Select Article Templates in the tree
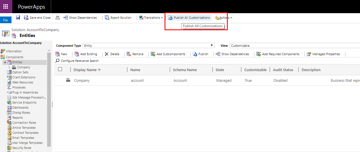Image resolution: width=360 pixels, height=152 pixels. point(24,128)
